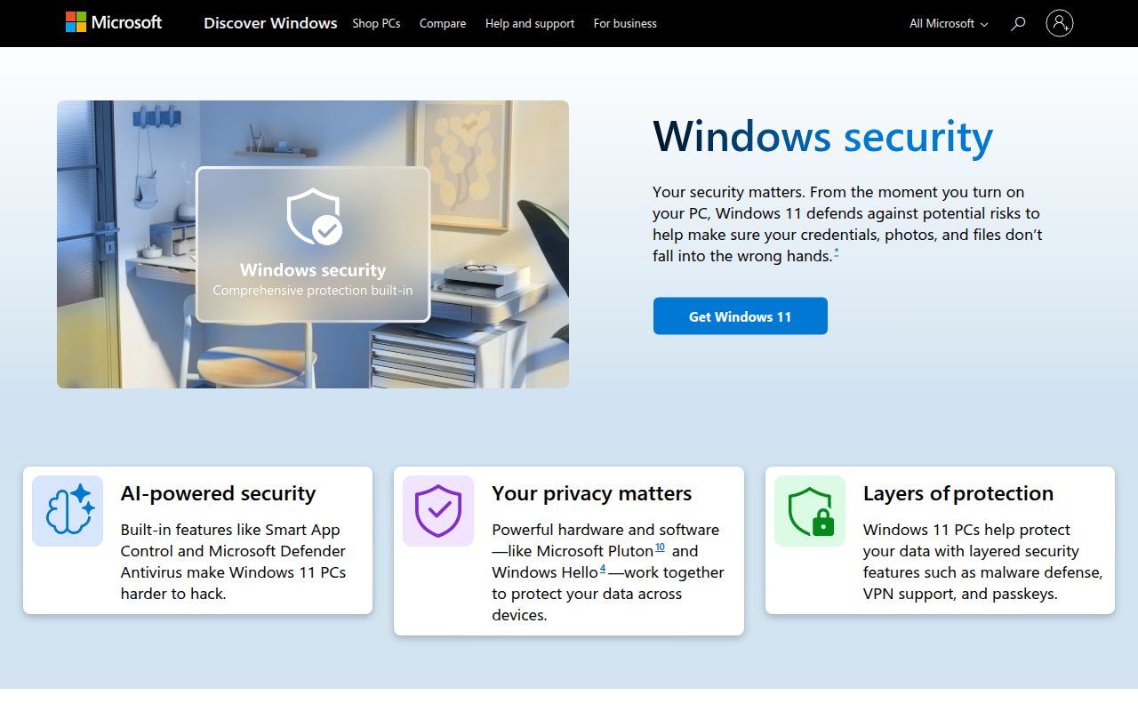This screenshot has width=1138, height=711.
Task: Click the AI-powered security heading
Action: click(x=218, y=493)
